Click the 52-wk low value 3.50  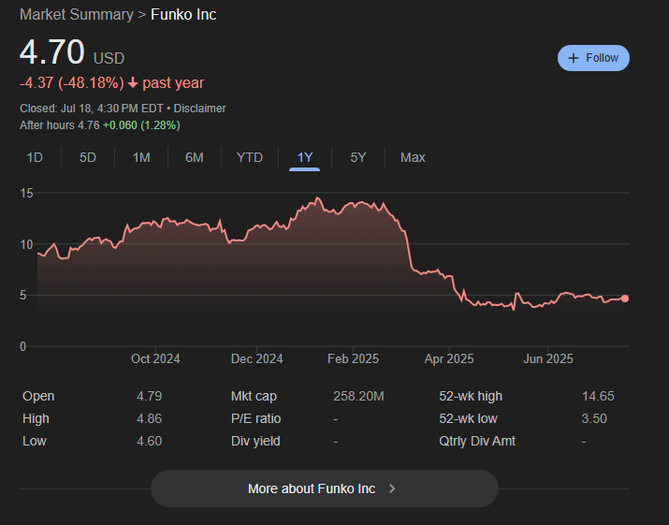594,418
